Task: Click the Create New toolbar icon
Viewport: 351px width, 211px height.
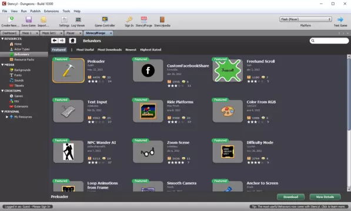Action: pyautogui.click(x=11, y=19)
